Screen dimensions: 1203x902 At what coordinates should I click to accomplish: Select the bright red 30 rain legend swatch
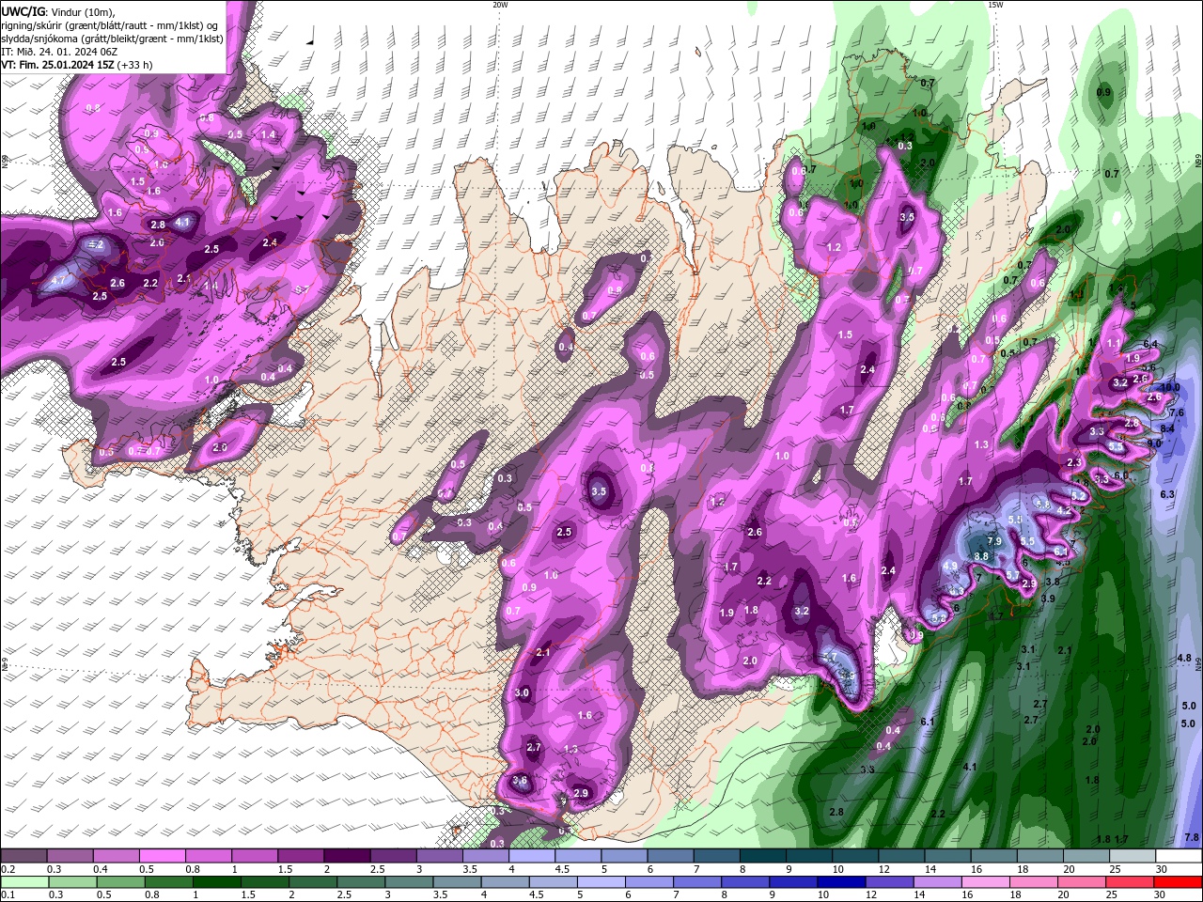(1179, 882)
